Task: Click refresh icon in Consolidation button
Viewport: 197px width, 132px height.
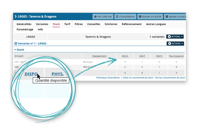Action: pos(117,16)
